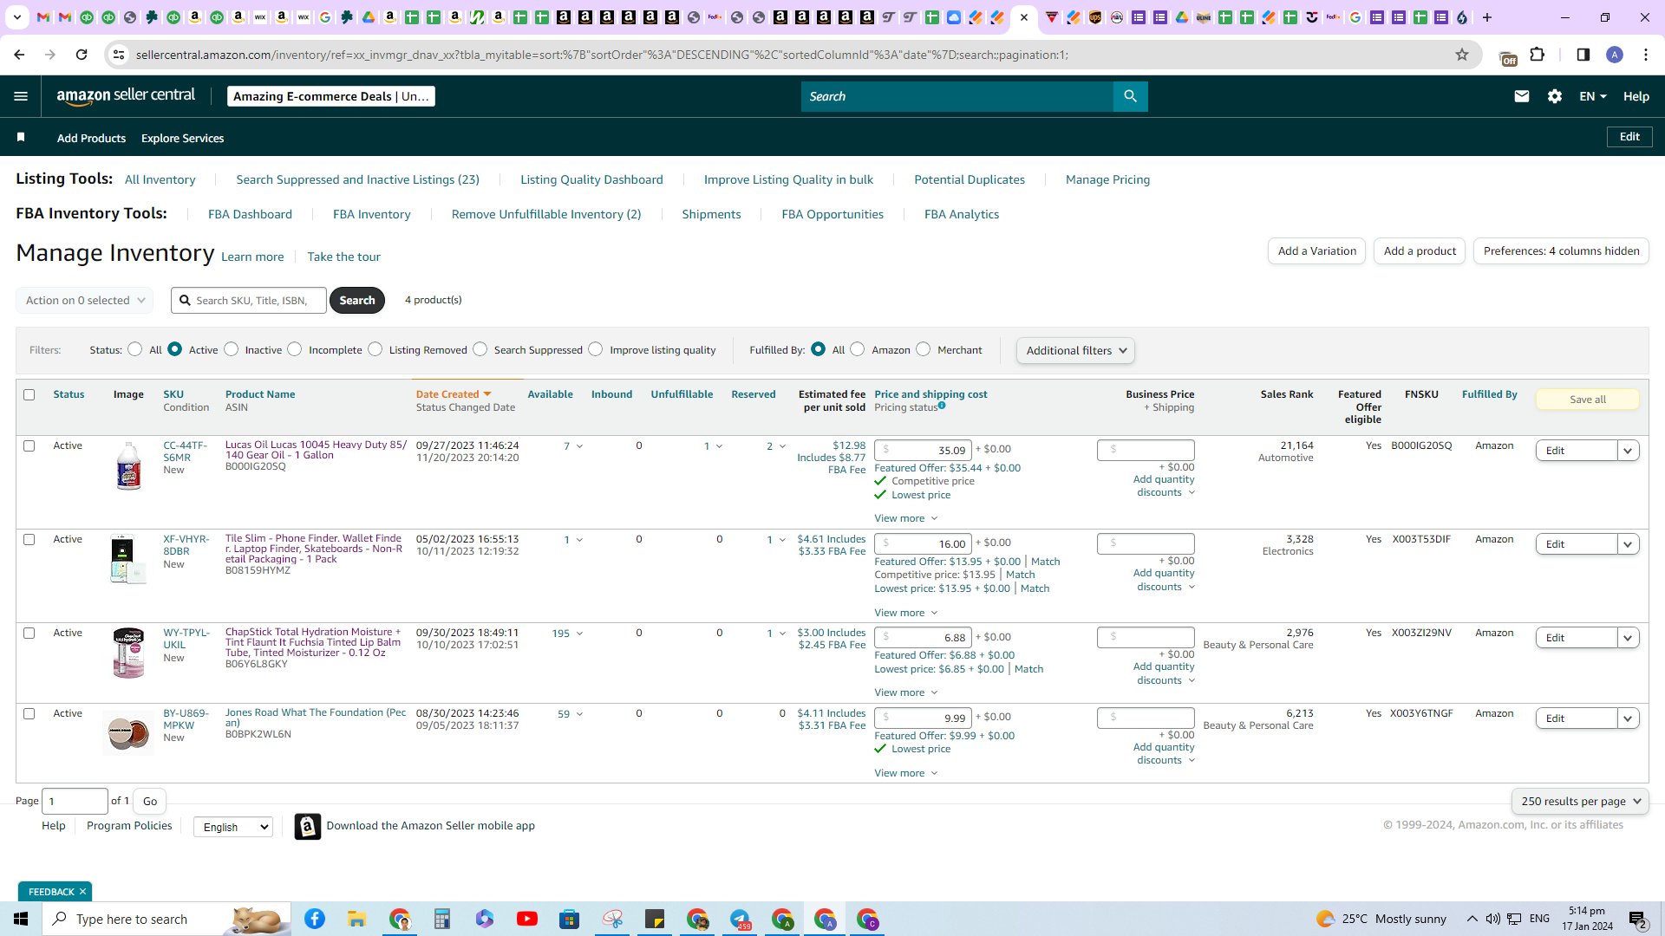Reload the page with browser refresh icon

click(x=82, y=55)
